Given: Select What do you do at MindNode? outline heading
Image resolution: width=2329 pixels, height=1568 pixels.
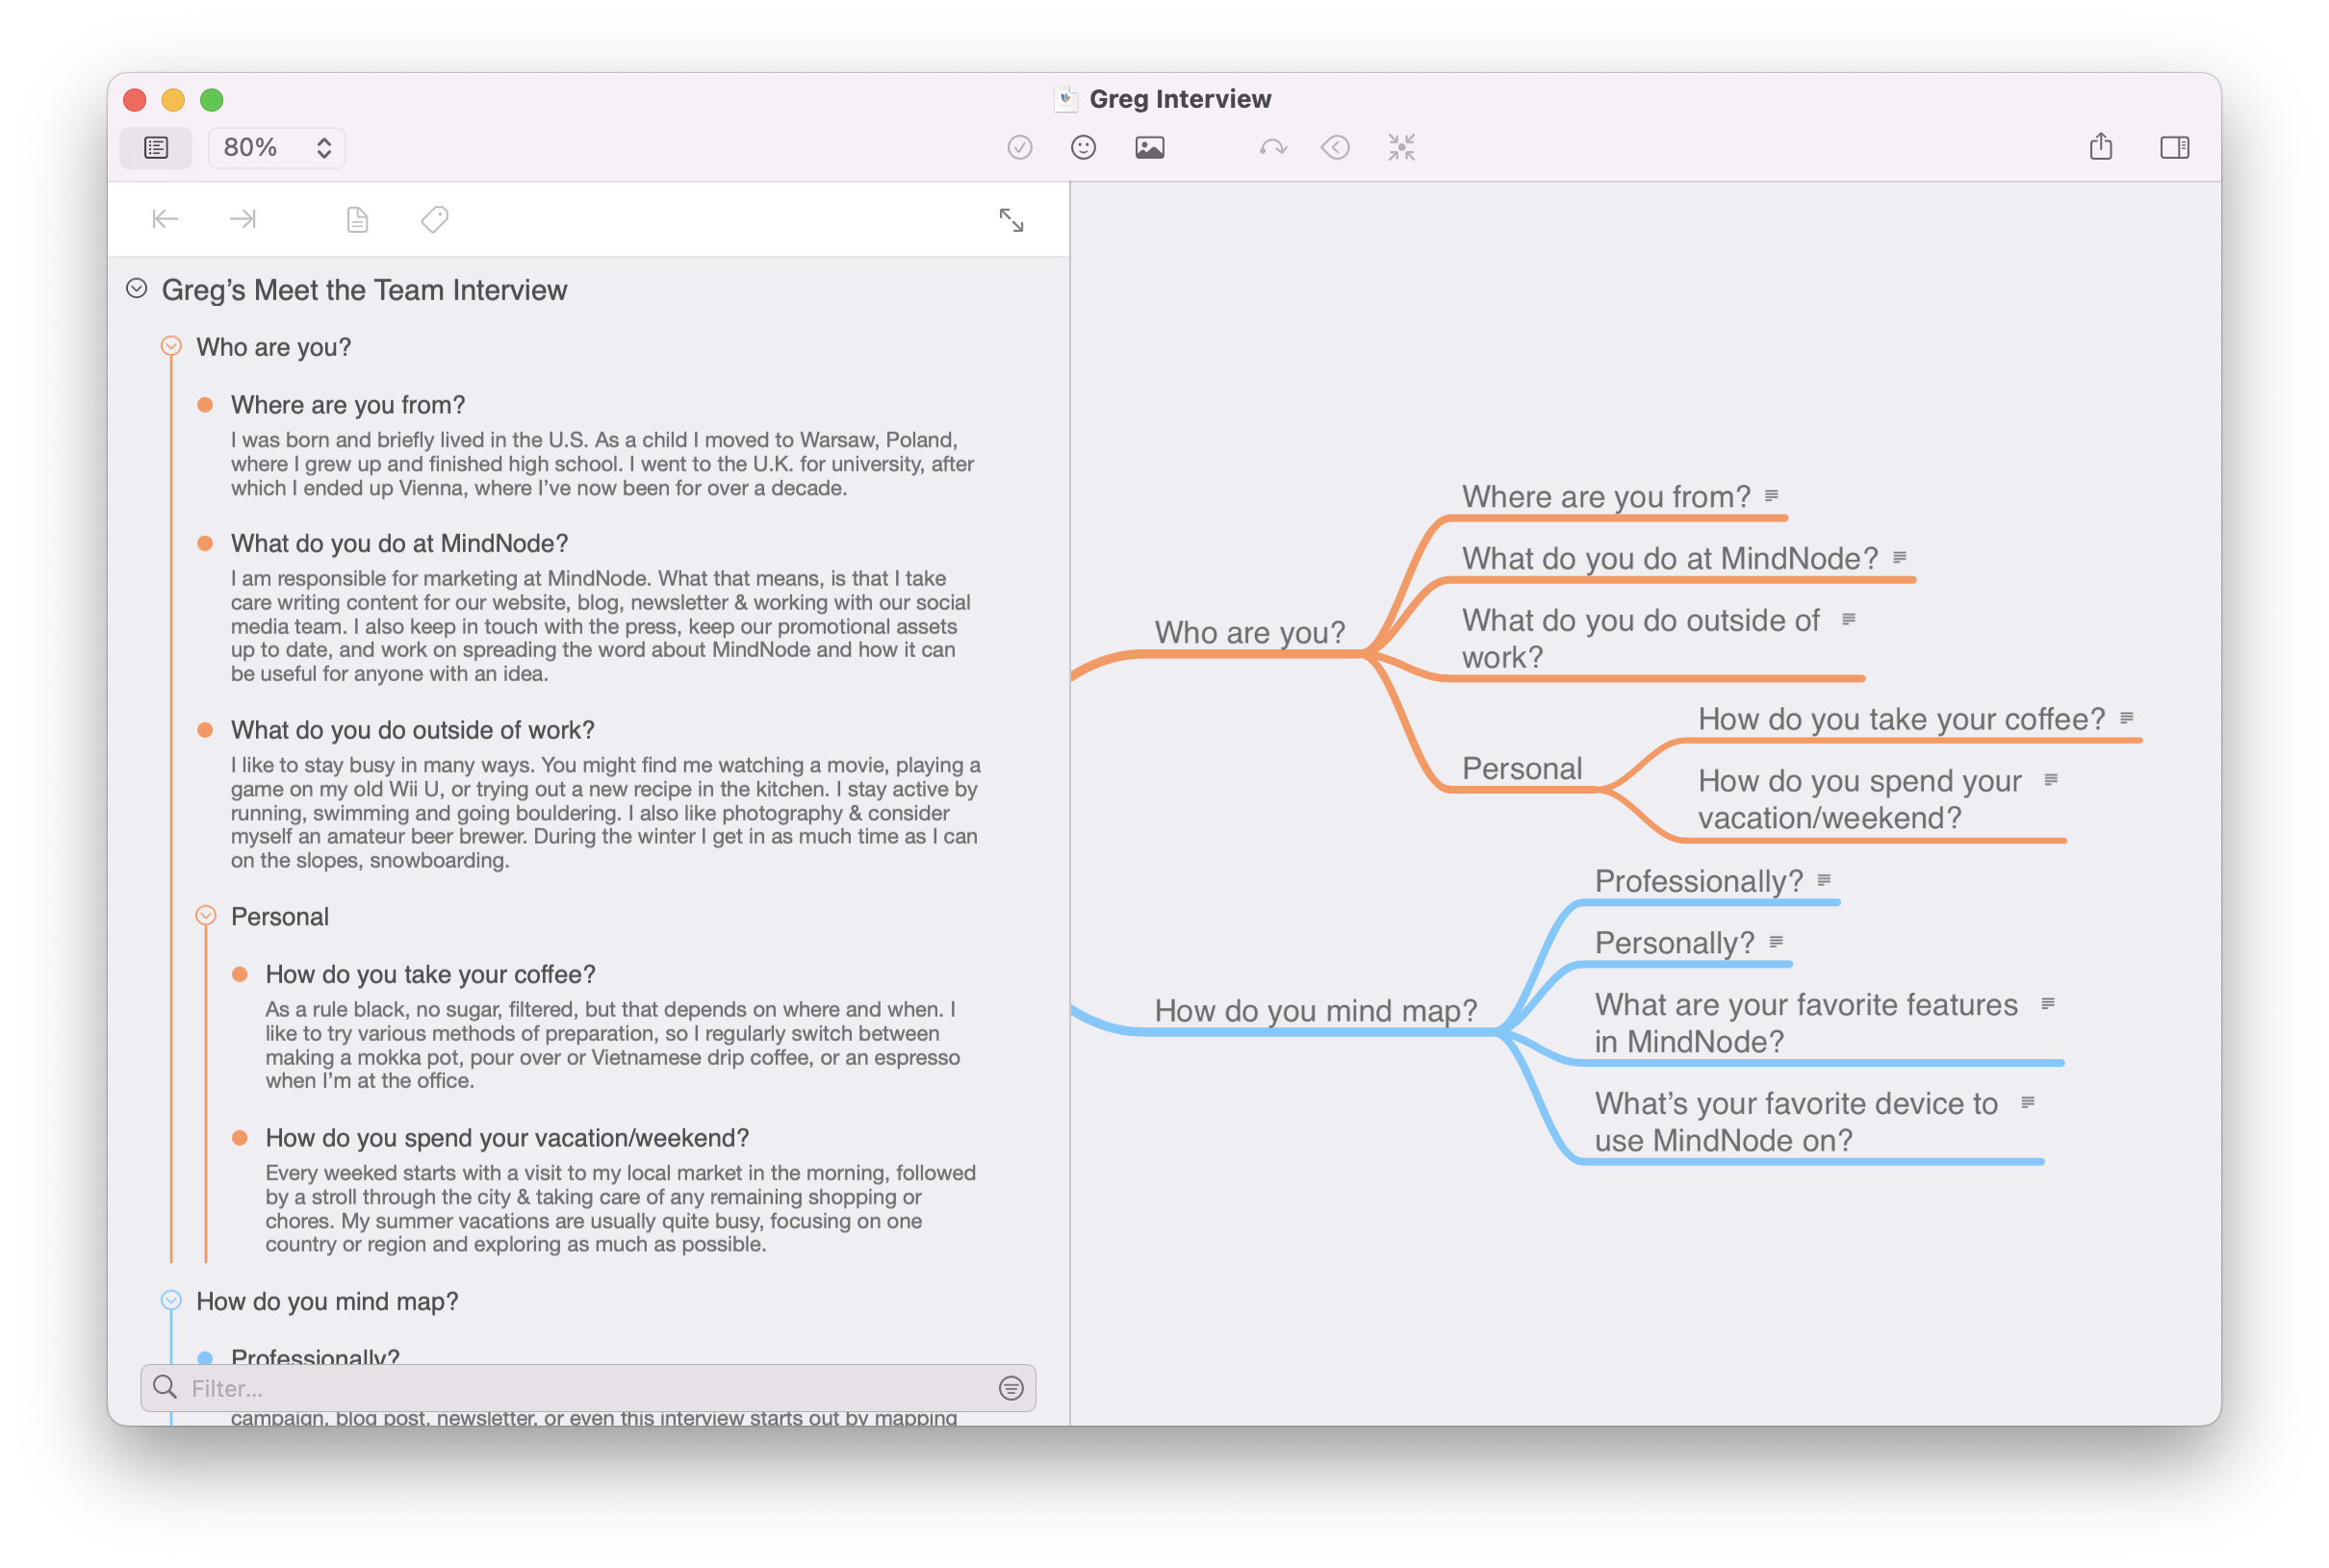Looking at the screenshot, I should tap(399, 543).
